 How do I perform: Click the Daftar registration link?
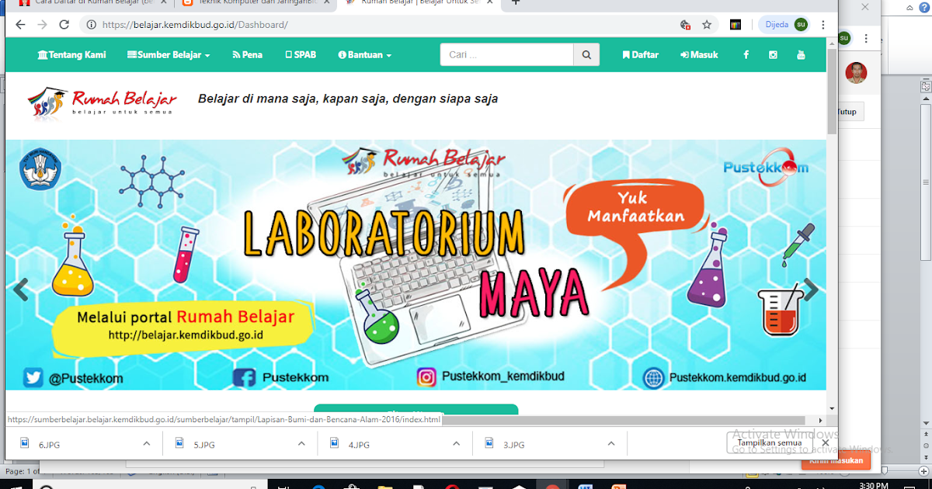pos(640,55)
